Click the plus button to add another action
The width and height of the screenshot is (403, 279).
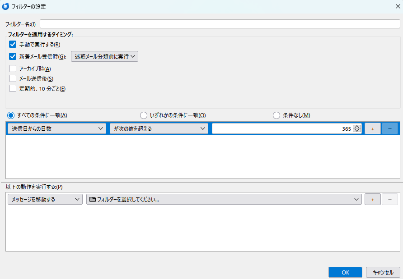[372, 199]
